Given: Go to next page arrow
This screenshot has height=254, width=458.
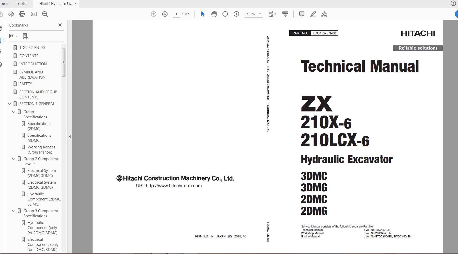Looking at the screenshot, I should point(165,14).
